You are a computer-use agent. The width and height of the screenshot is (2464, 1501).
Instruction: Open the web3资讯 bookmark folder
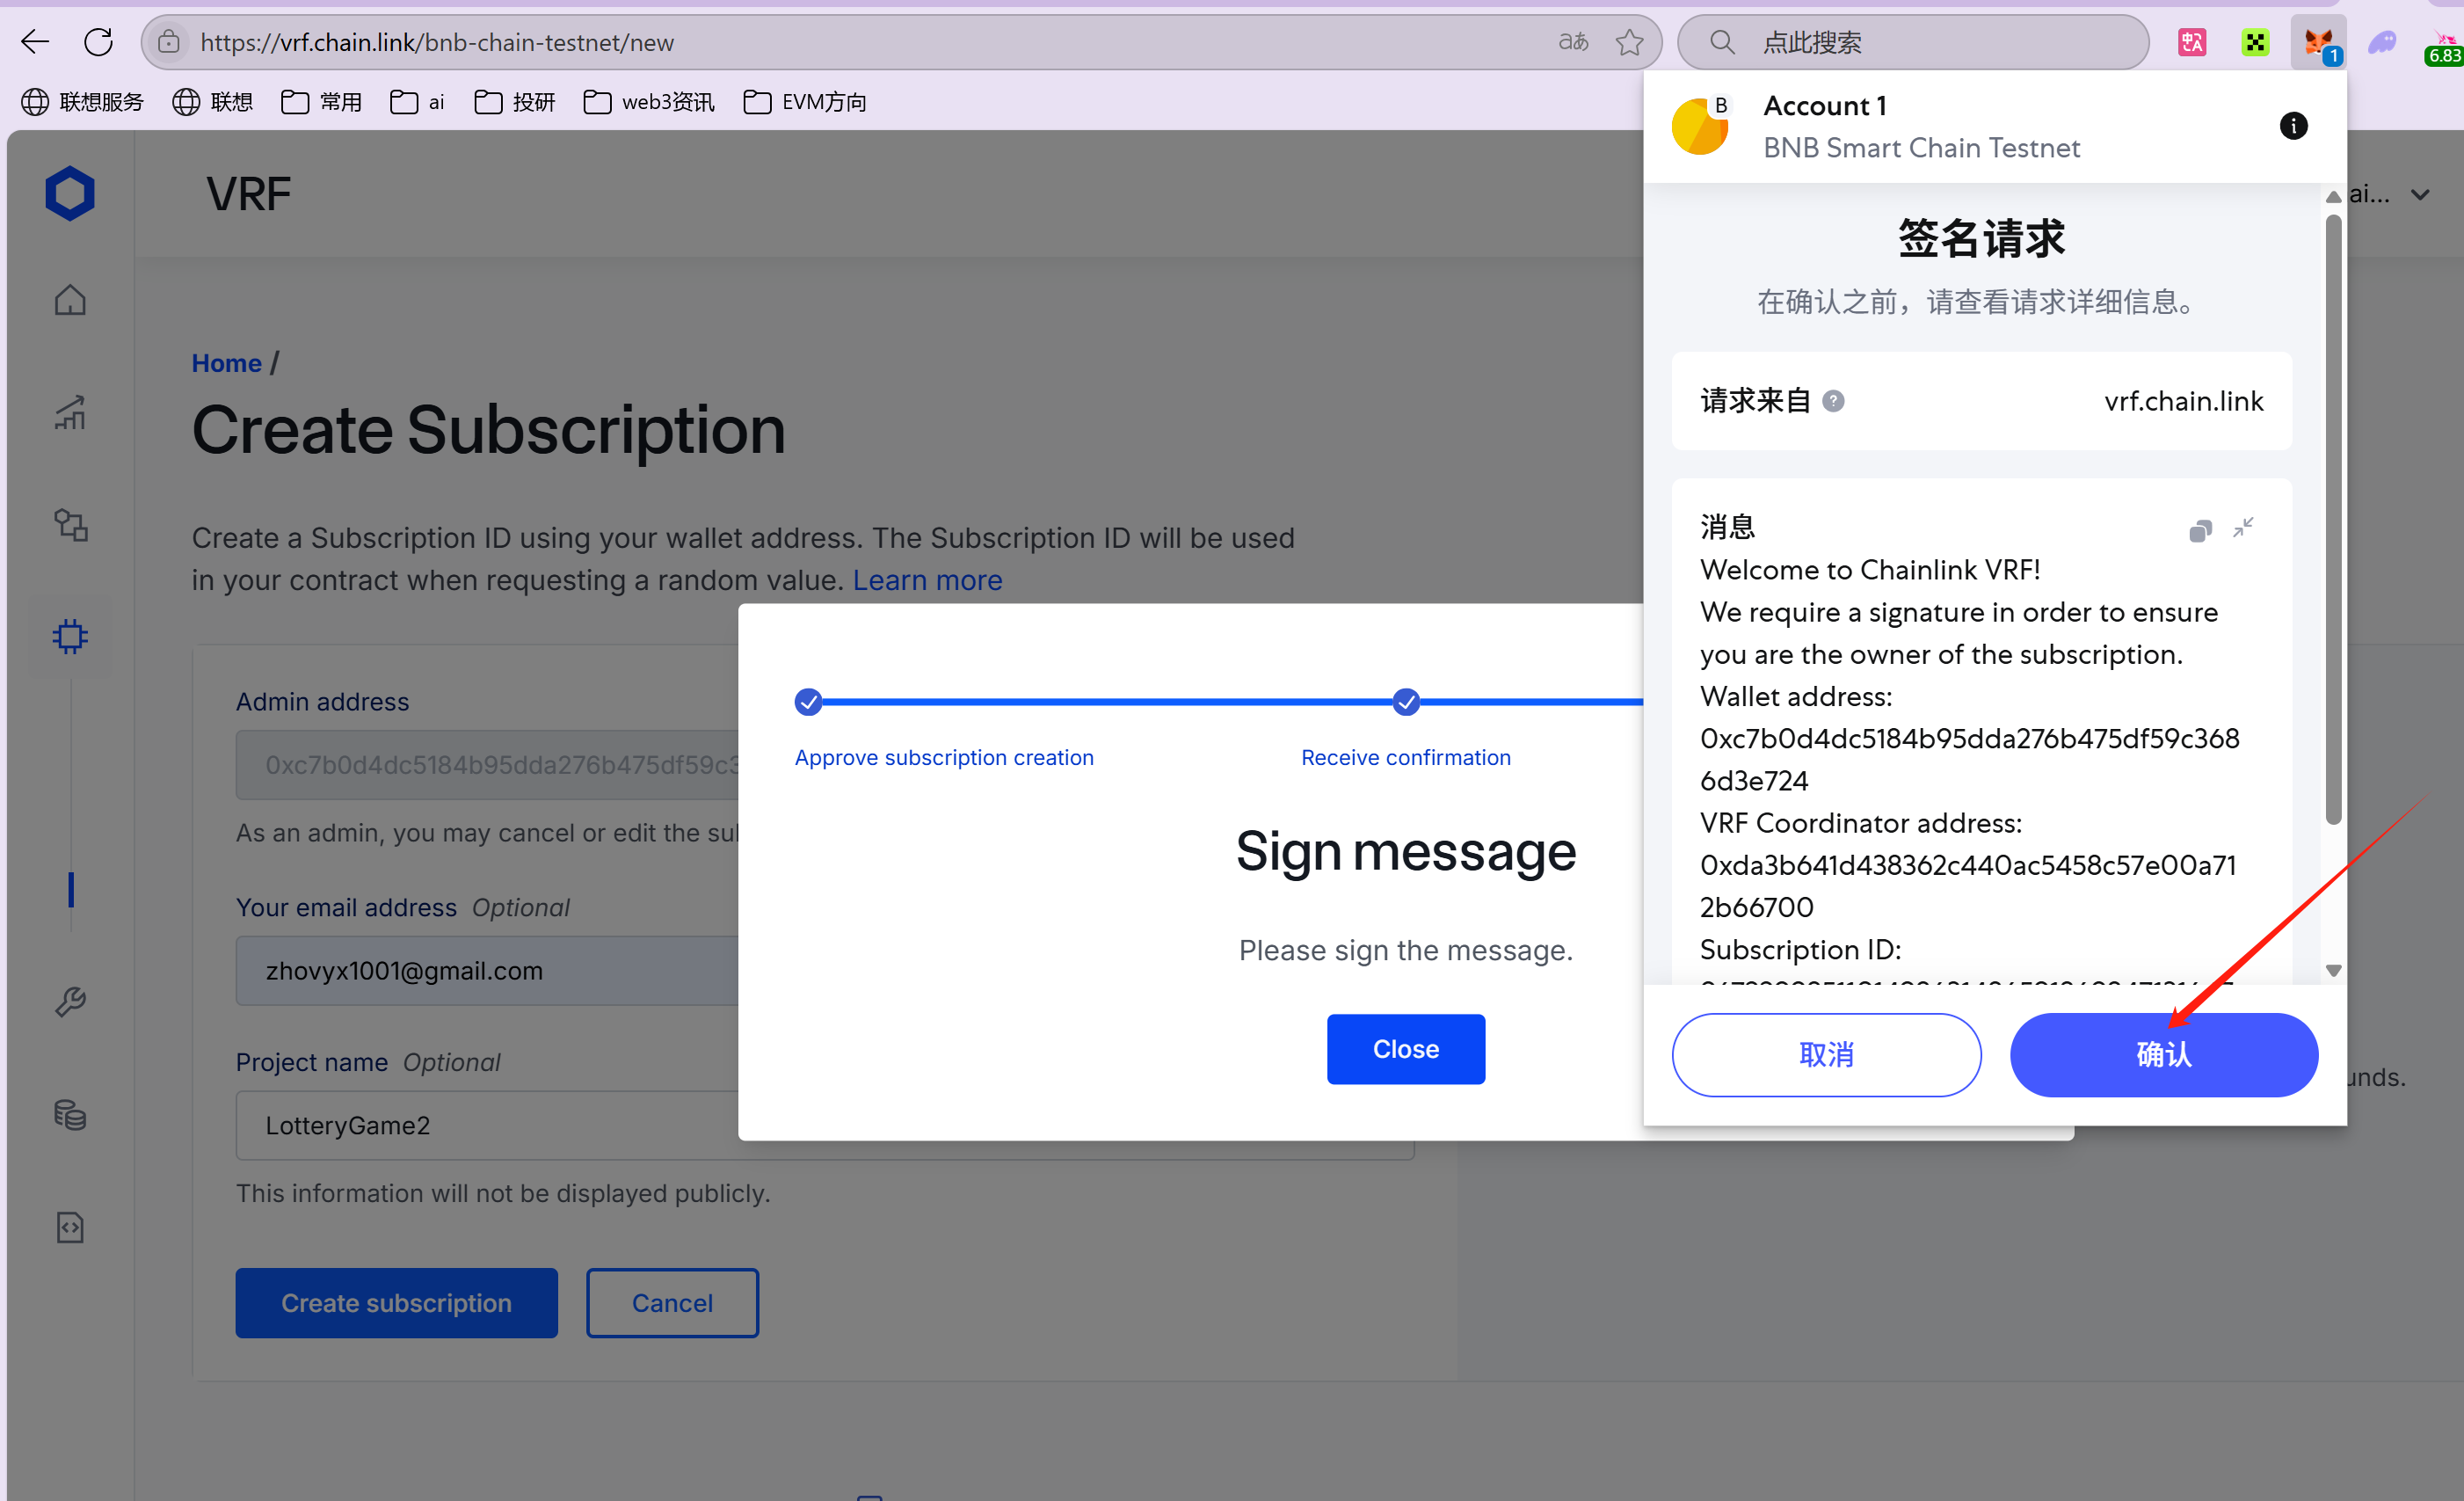[x=649, y=102]
